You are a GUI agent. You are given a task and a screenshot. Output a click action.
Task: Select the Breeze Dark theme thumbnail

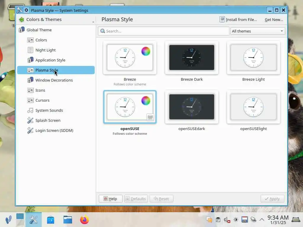coord(192,58)
